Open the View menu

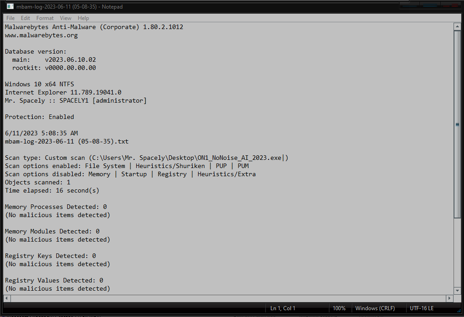[x=65, y=18]
